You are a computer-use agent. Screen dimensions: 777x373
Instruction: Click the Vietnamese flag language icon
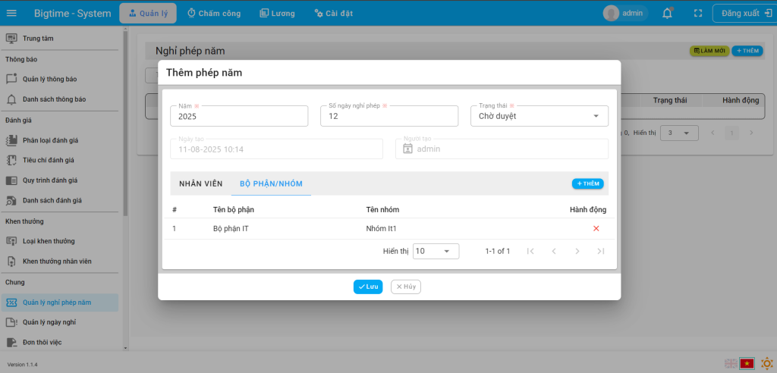pyautogui.click(x=747, y=363)
